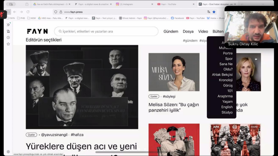
Task: Click the #hafıza tag
Action: pyautogui.click(x=77, y=135)
